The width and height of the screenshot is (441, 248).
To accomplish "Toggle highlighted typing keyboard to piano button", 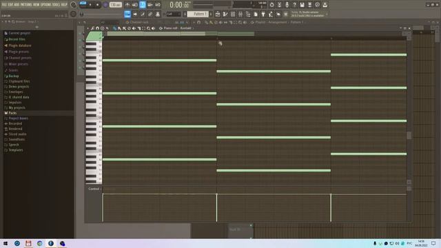I will (x=127, y=14).
